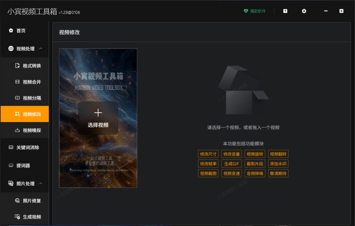Click the 添加水印 watermark module
The height and width of the screenshot is (226, 355).
278,164
